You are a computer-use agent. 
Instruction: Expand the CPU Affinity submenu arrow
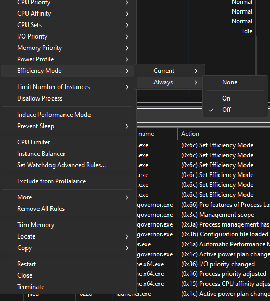point(127,14)
